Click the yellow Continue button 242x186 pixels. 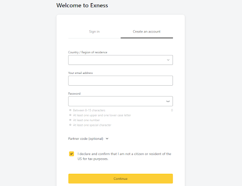tap(121, 178)
